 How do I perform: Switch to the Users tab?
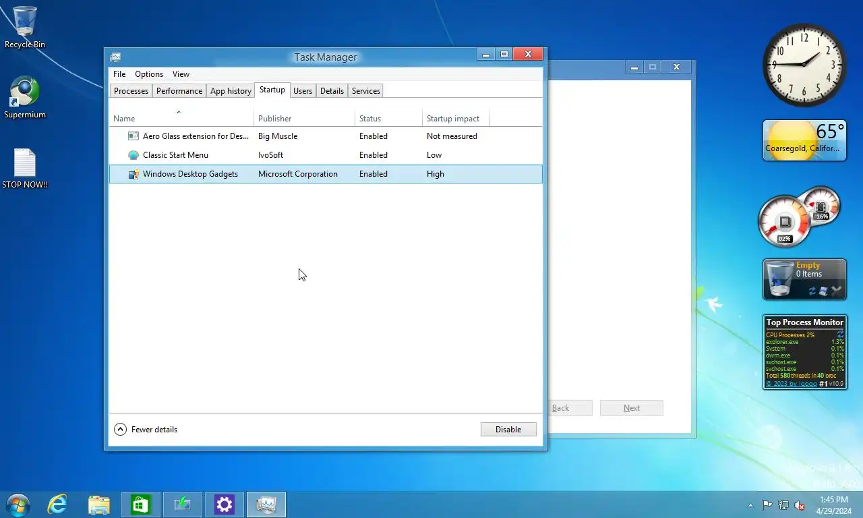point(303,91)
